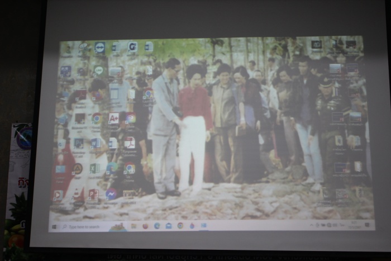Select the dark G application shortcut
391x261 pixels.
pyautogui.click(x=132, y=47)
